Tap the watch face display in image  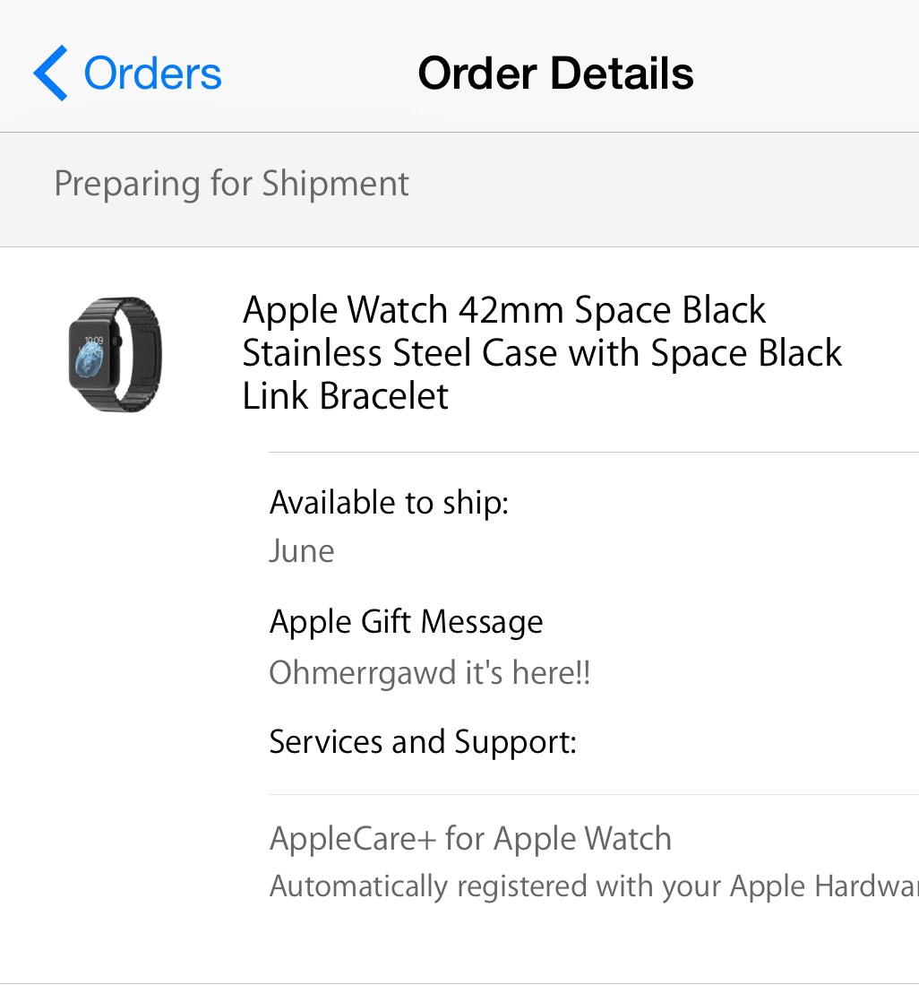pyautogui.click(x=96, y=355)
